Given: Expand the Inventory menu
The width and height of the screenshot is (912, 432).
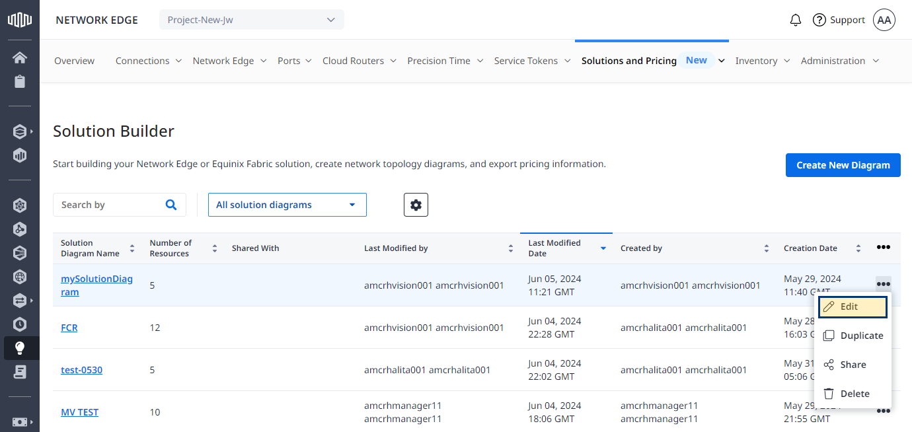Looking at the screenshot, I should [x=763, y=61].
